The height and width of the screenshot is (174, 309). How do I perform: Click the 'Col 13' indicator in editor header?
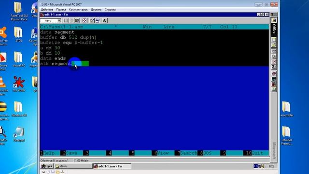click(x=228, y=27)
